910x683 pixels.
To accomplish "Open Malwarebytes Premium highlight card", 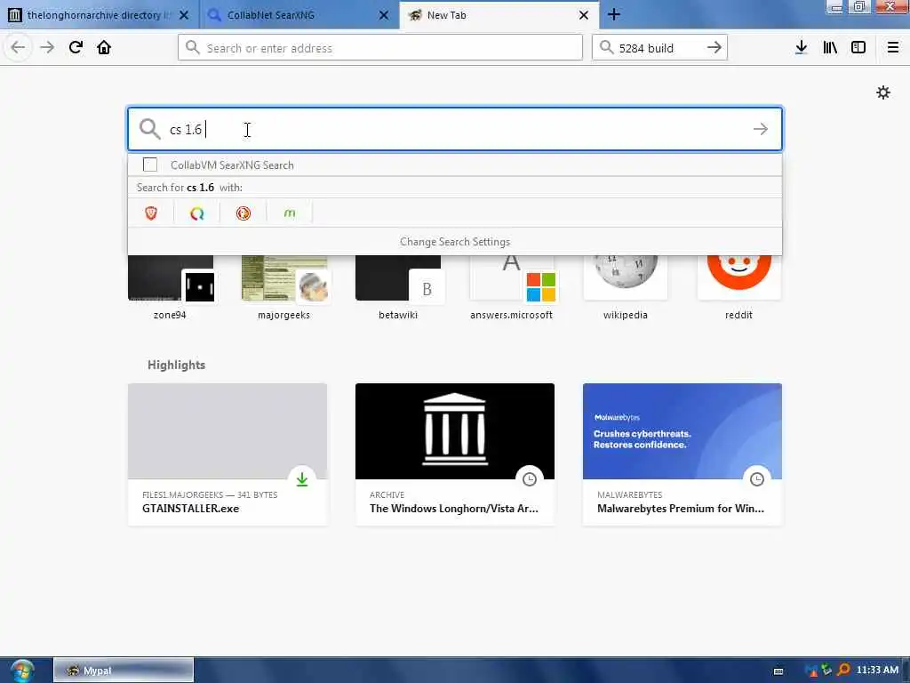I will [x=682, y=454].
